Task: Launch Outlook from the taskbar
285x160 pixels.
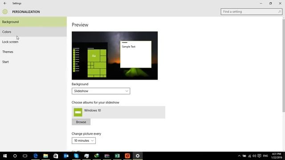Action: (66, 156)
